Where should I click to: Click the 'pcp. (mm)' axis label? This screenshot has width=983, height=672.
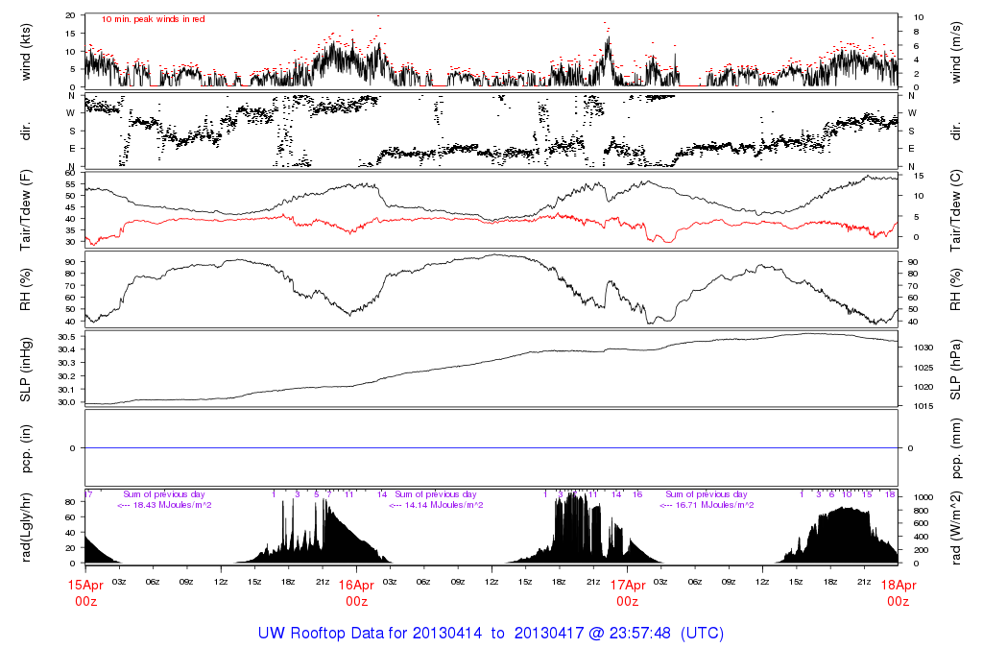955,448
